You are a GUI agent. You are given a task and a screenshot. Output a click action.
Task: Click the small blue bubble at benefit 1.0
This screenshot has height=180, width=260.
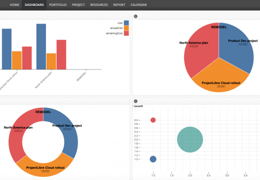click(x=153, y=159)
